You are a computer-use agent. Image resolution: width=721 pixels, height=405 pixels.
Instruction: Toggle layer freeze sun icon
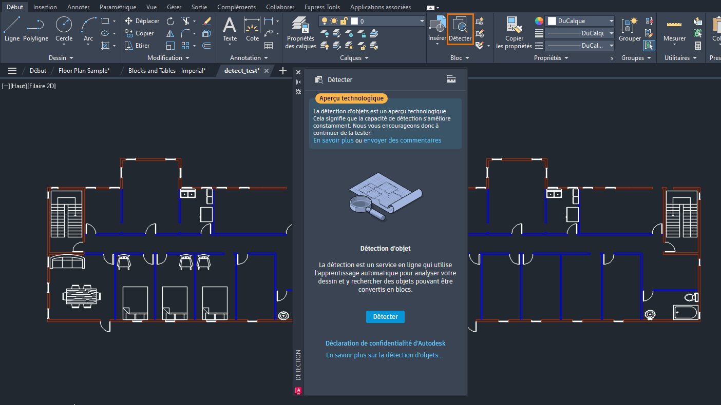(x=334, y=21)
